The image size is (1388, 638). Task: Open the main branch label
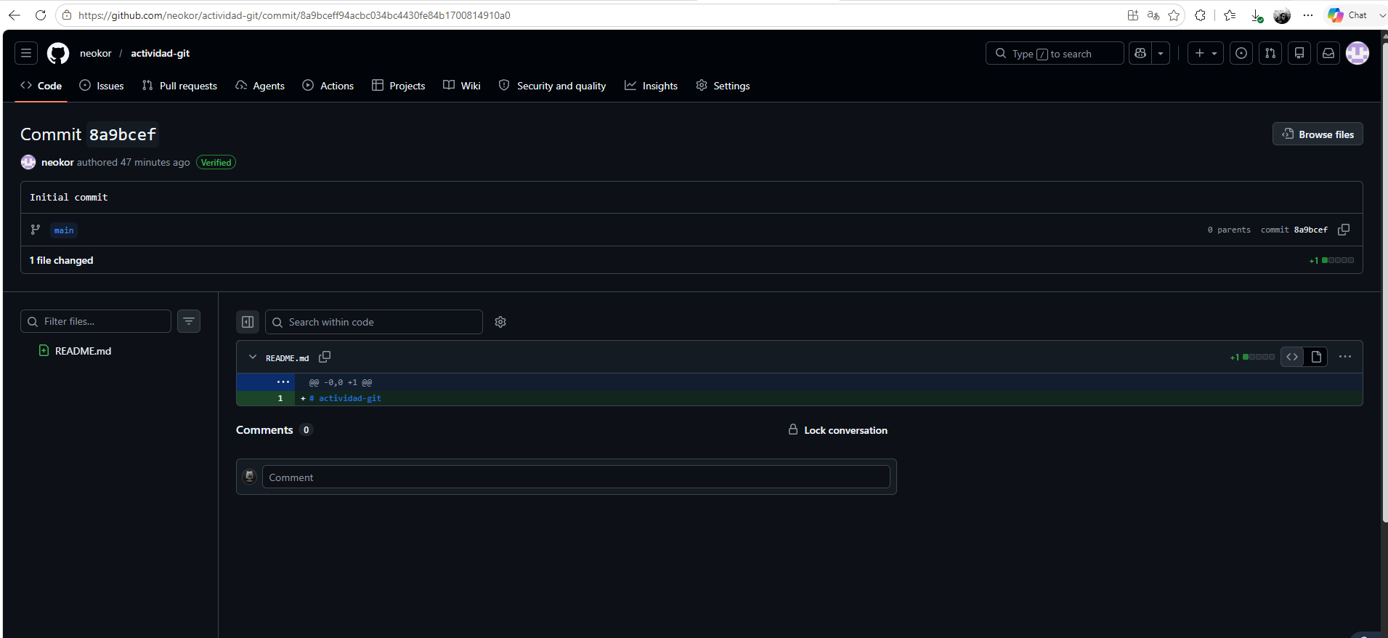(64, 230)
